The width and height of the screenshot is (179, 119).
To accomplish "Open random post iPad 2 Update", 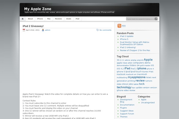I will point(126,36).
